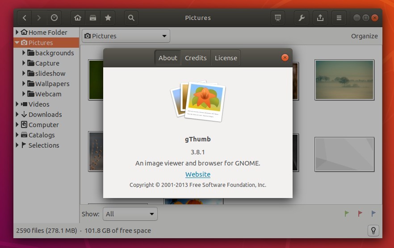Open the search magnifier tool
394x248 pixels.
131,18
